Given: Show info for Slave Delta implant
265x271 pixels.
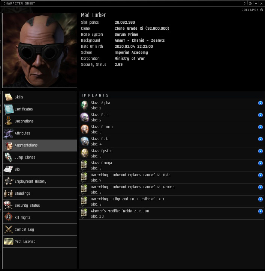Looking at the screenshot, I should (x=261, y=139).
